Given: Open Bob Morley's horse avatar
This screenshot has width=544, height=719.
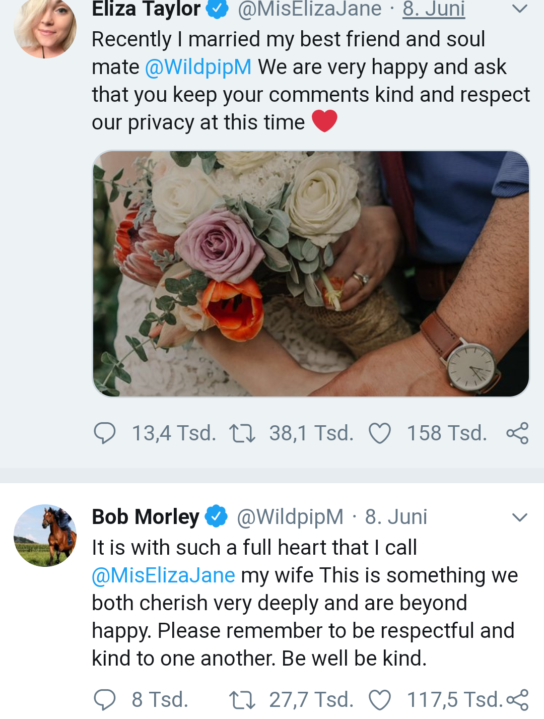Looking at the screenshot, I should (x=45, y=536).
